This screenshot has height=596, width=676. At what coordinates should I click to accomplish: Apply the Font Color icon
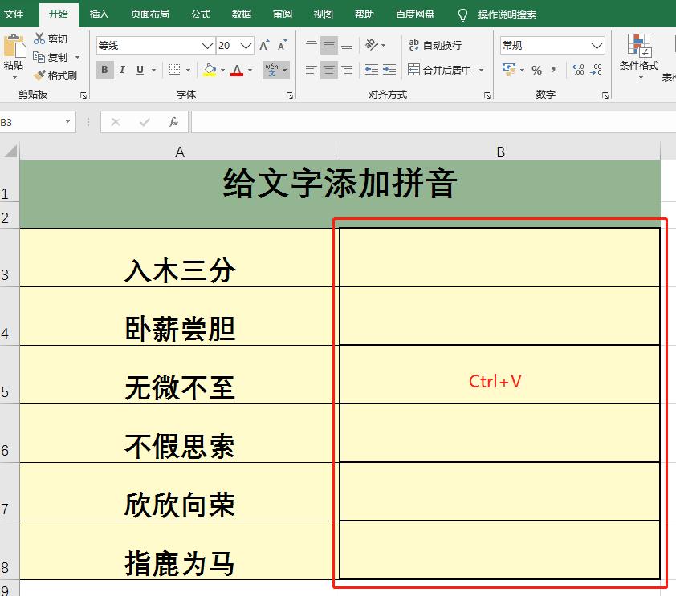coord(238,70)
